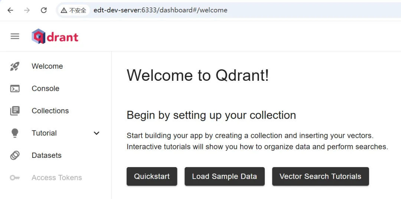Click the Access Tokens key icon
Image resolution: width=401 pixels, height=199 pixels.
[x=15, y=178]
